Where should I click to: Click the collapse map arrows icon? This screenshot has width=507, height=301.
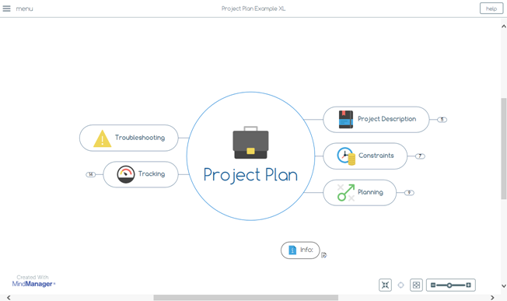[385, 285]
